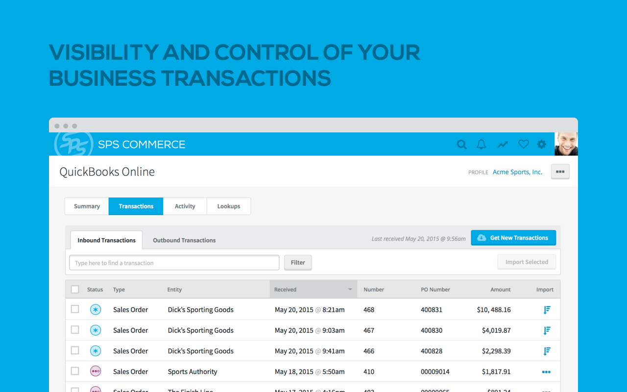Click the Number column header
Image resolution: width=627 pixels, height=392 pixels.
(374, 290)
